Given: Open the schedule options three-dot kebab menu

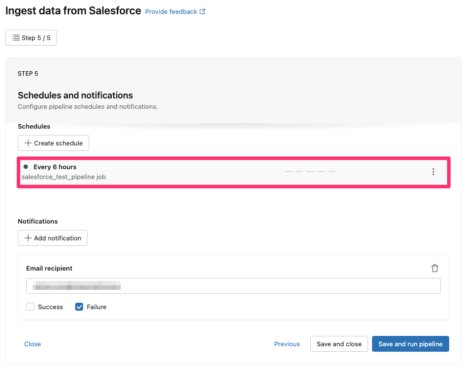Looking at the screenshot, I should point(433,171).
